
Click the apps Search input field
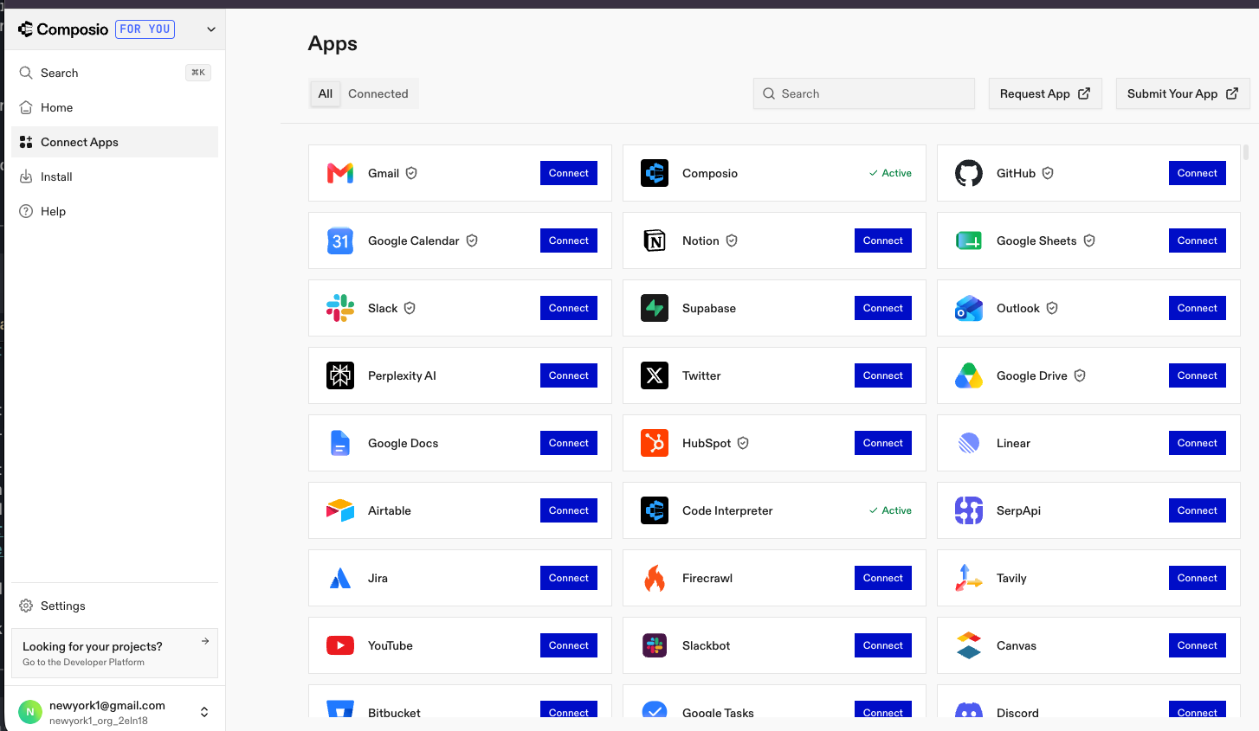(864, 93)
